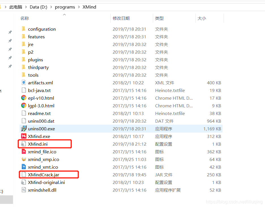The height and width of the screenshot is (207, 265).
Task: Select the readme.txt file name
Action: pos(39,113)
